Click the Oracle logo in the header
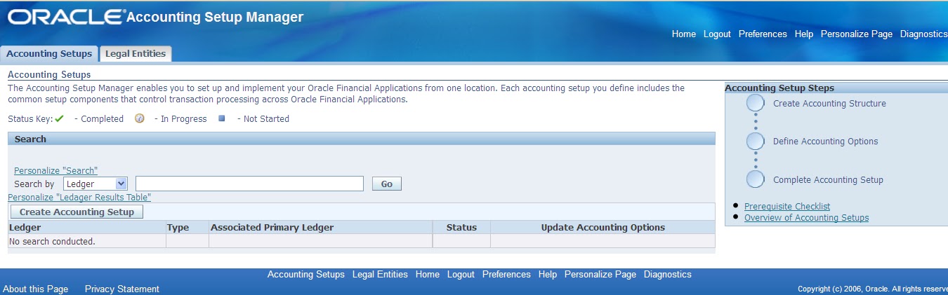The image size is (948, 295). pyautogui.click(x=67, y=18)
